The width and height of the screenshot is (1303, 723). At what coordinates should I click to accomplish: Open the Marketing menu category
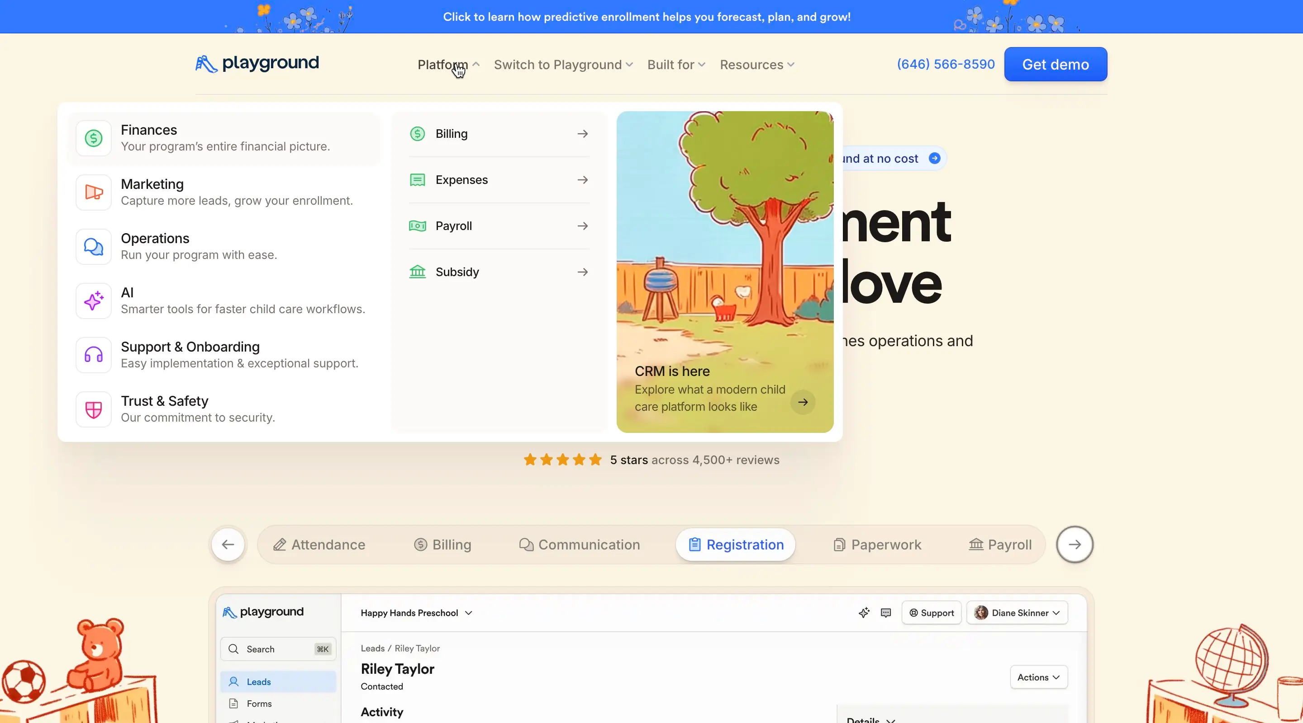point(224,192)
